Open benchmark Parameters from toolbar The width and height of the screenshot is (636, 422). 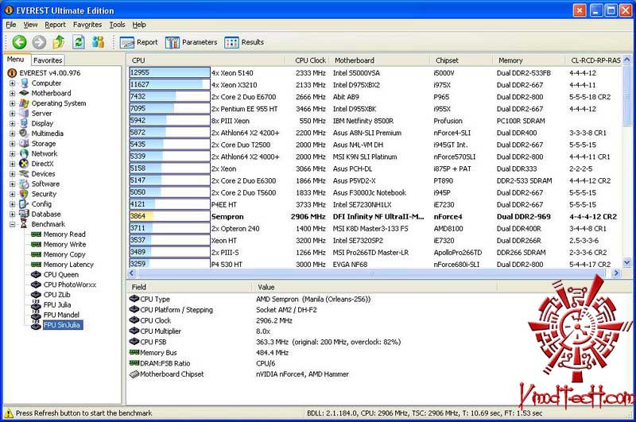(x=191, y=42)
